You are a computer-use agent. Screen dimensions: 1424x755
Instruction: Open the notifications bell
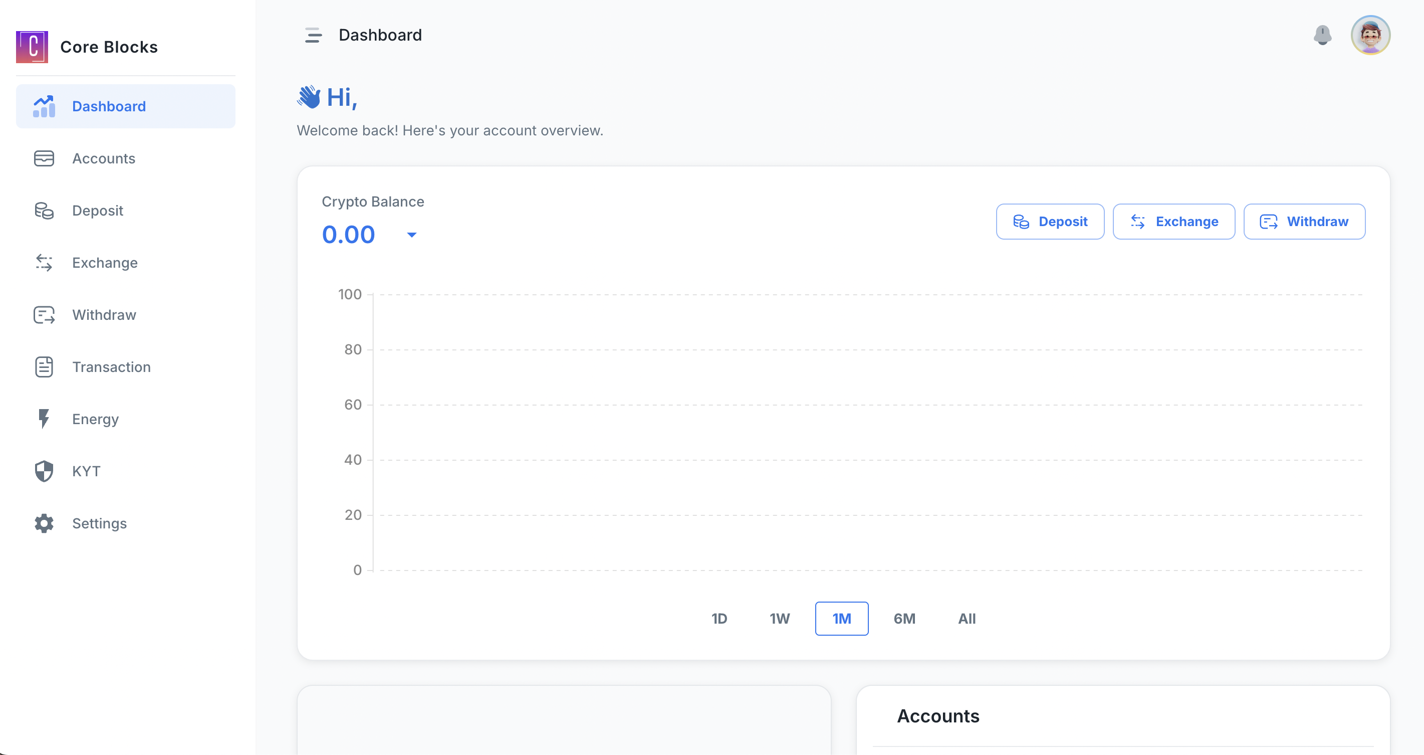coord(1322,36)
